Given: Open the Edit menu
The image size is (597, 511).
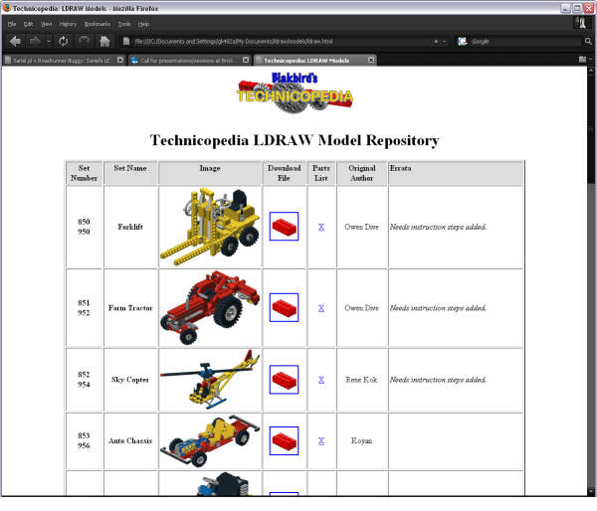Looking at the screenshot, I should [x=28, y=24].
